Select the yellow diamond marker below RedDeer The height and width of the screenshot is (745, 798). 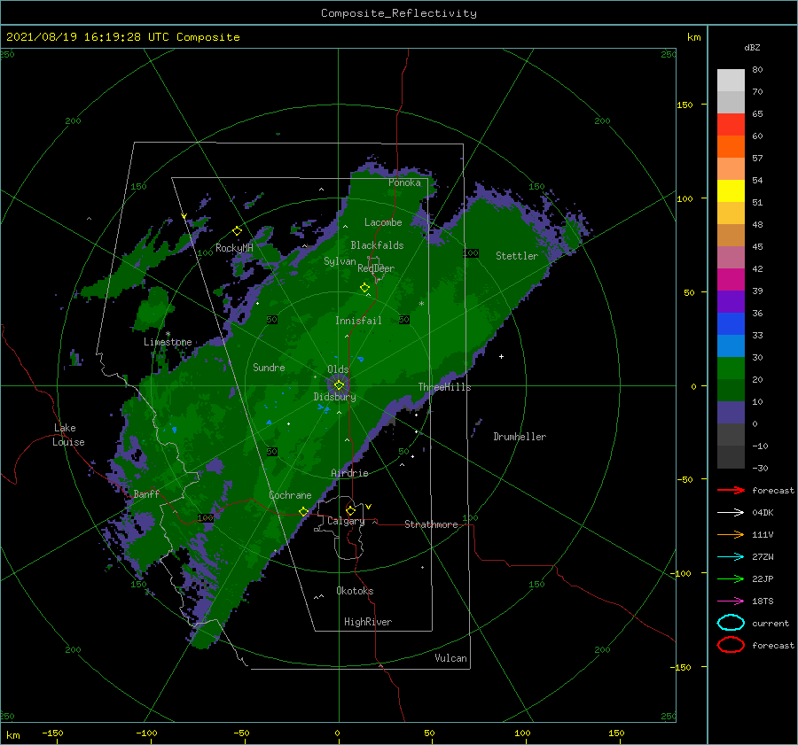coord(365,288)
